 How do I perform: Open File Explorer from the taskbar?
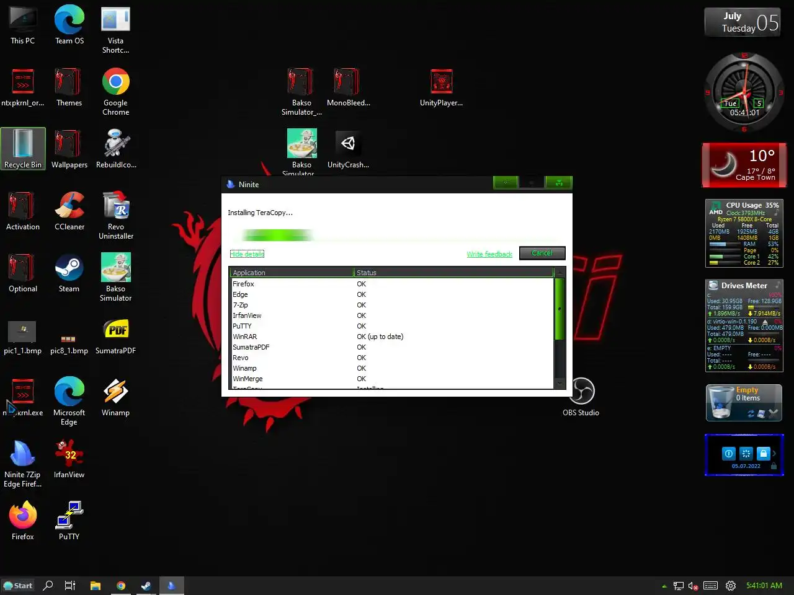pyautogui.click(x=96, y=586)
